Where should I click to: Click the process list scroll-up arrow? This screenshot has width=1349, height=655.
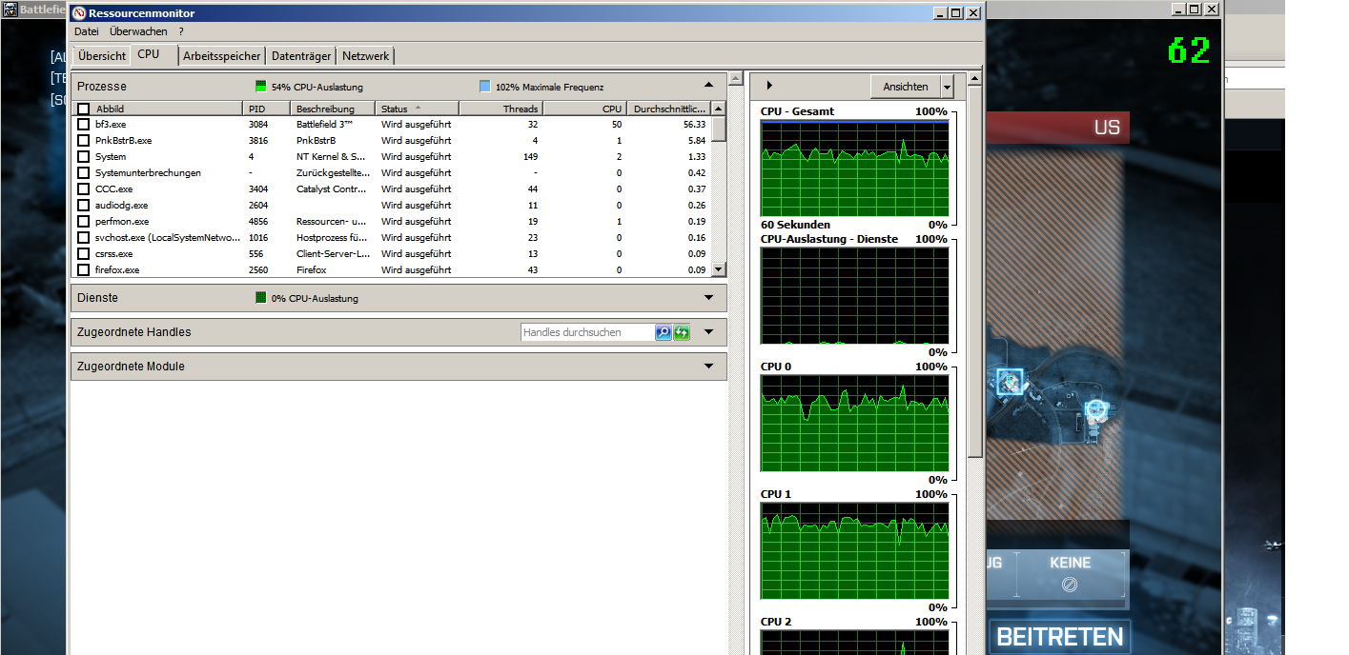[x=719, y=109]
